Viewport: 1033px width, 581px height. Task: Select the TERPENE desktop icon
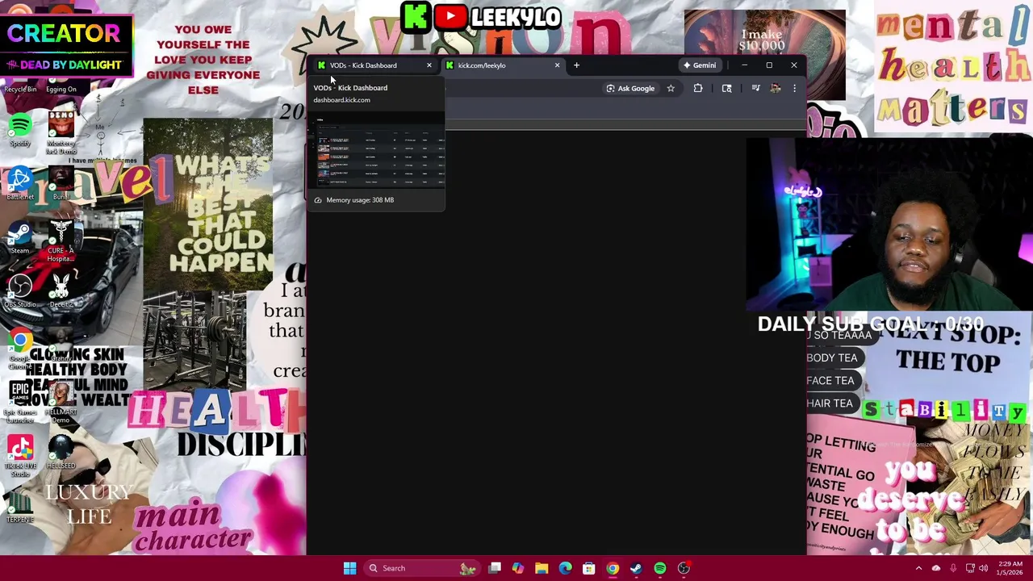coord(20,507)
